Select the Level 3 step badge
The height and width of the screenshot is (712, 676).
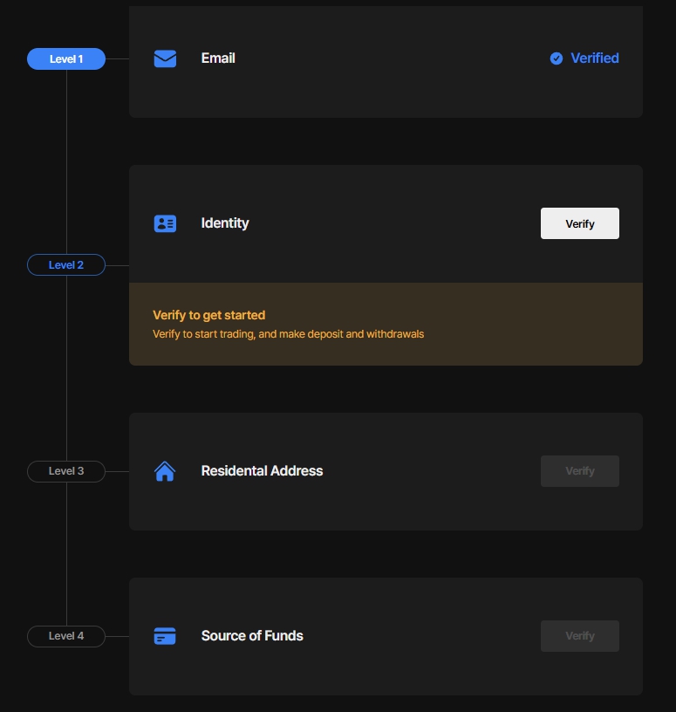pyautogui.click(x=66, y=471)
